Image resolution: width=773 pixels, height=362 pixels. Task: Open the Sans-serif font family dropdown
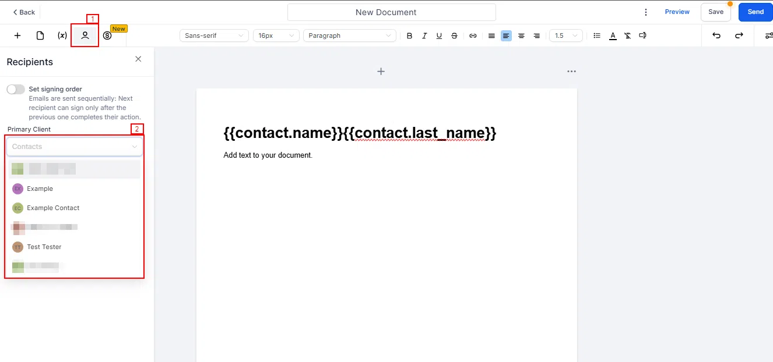pos(214,36)
